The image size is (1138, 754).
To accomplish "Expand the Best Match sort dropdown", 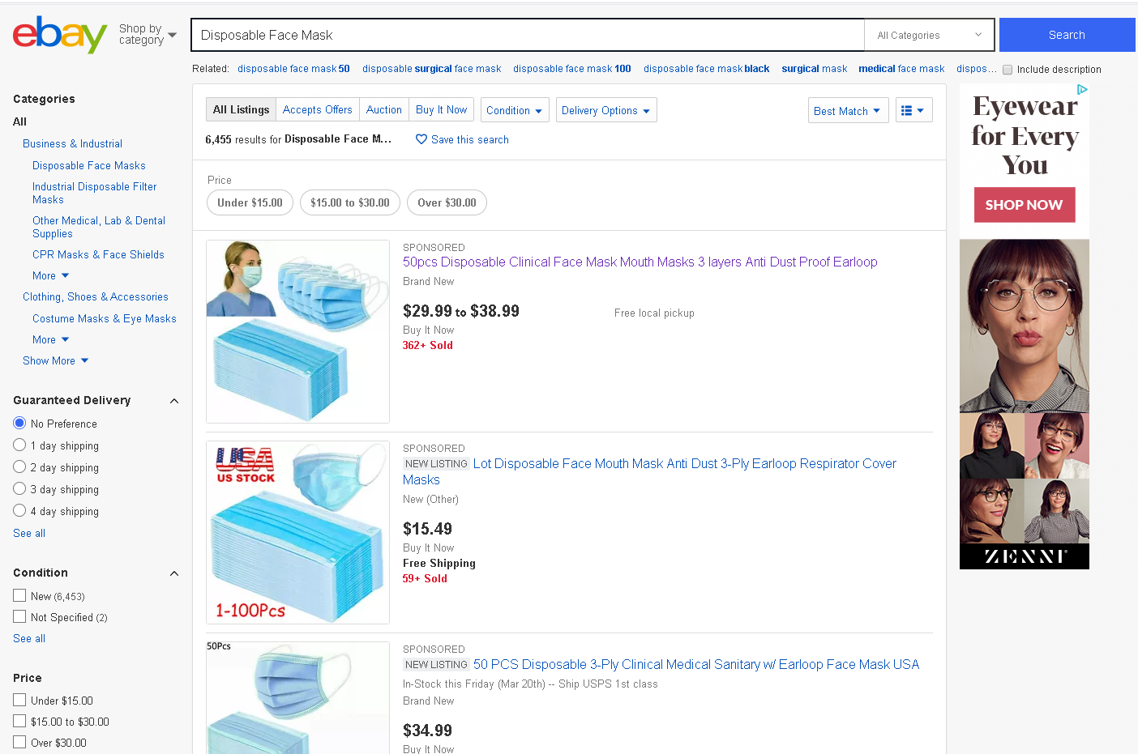I will (848, 111).
